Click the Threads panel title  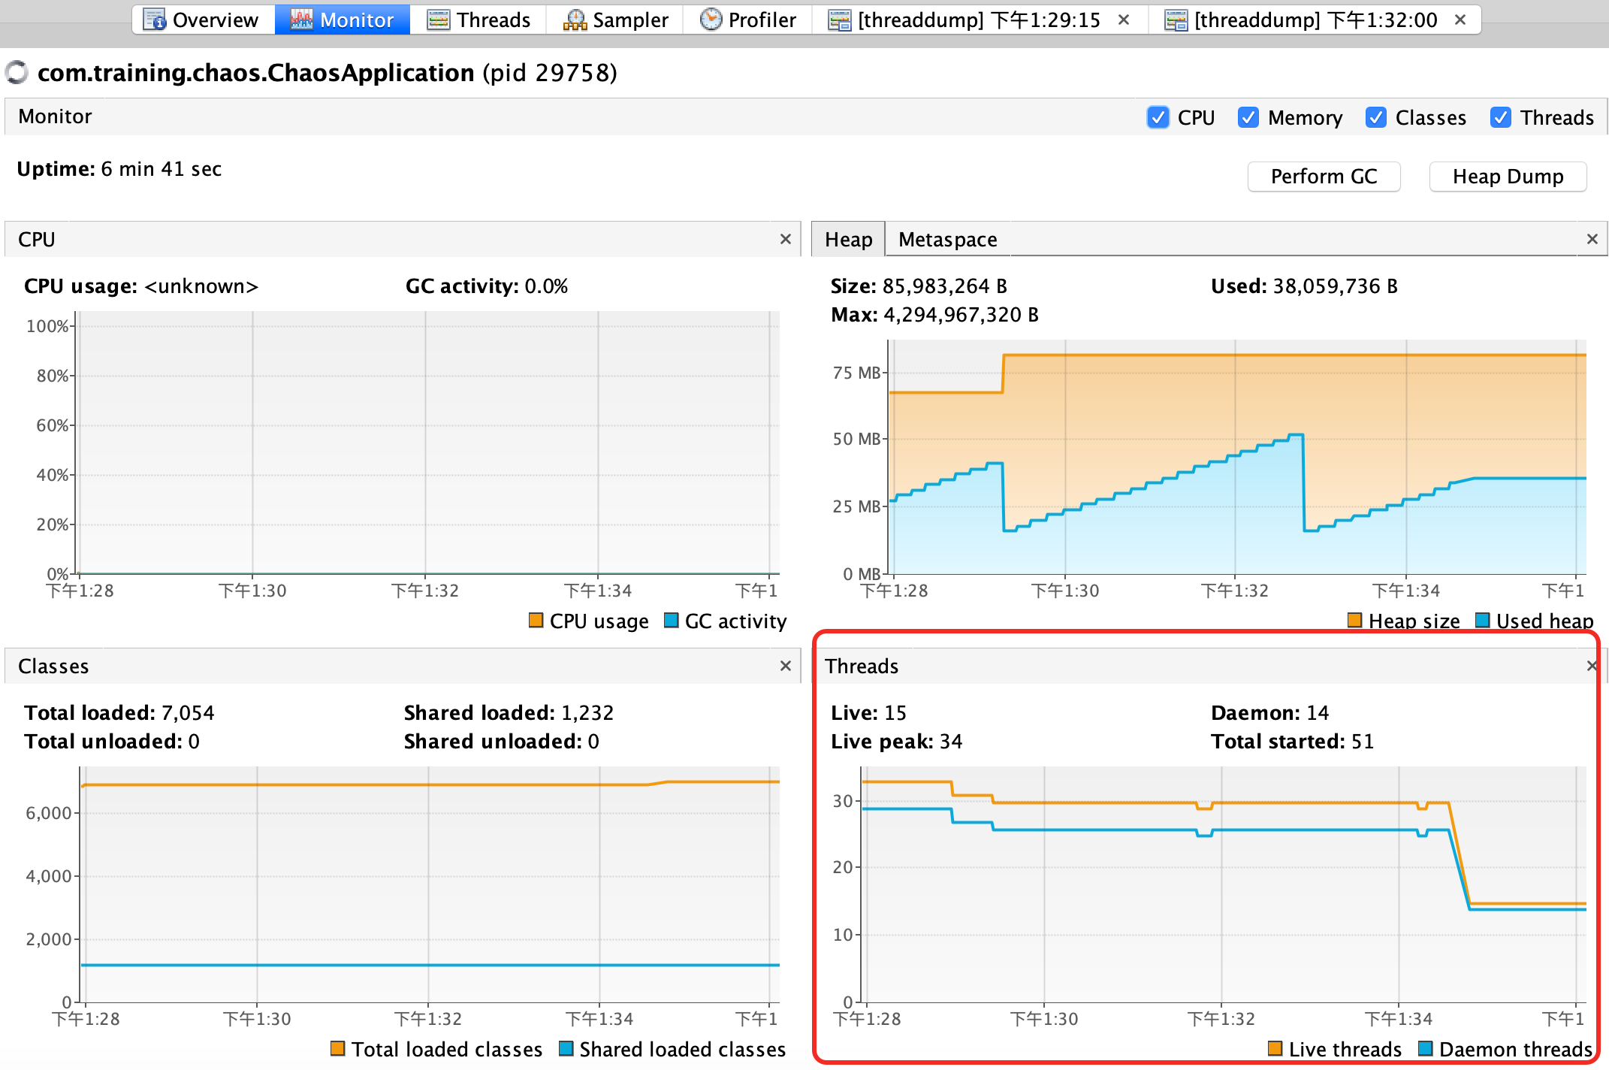[x=862, y=666]
